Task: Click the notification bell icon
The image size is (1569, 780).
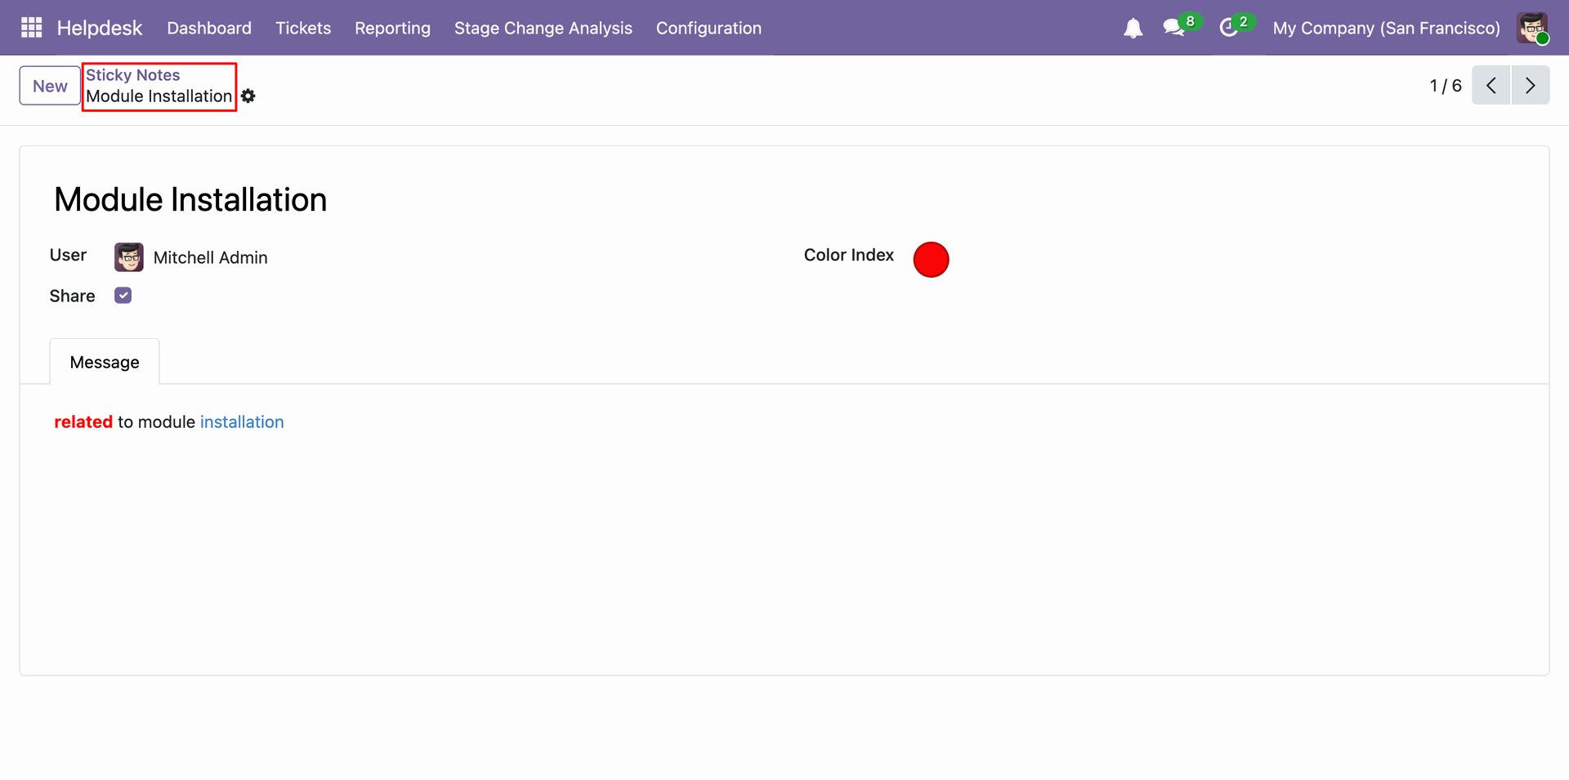Action: (x=1133, y=29)
